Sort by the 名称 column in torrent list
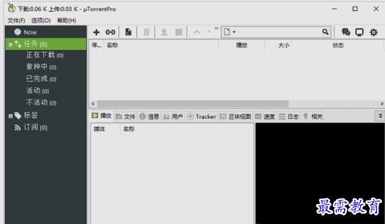Image resolution: width=385 pixels, height=224 pixels. point(161,45)
